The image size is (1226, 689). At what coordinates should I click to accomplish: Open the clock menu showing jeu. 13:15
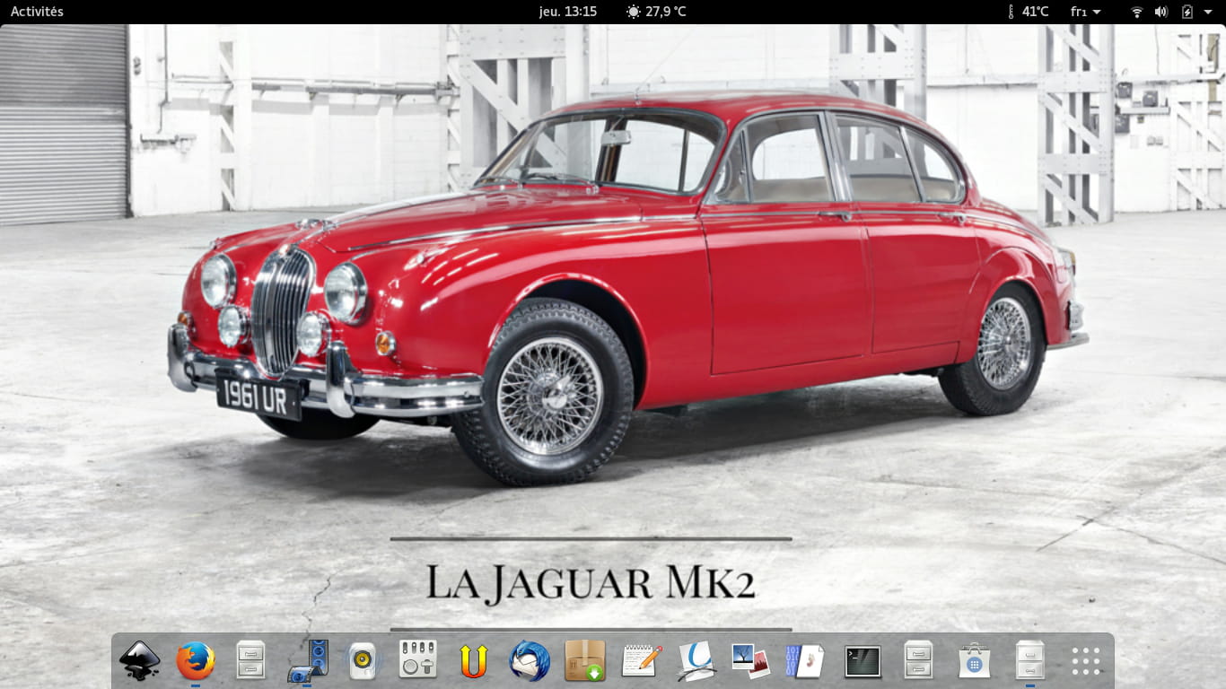pos(568,12)
